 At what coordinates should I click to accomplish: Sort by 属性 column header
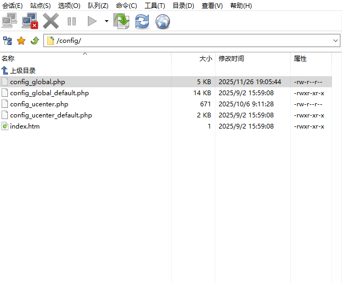(x=311, y=59)
